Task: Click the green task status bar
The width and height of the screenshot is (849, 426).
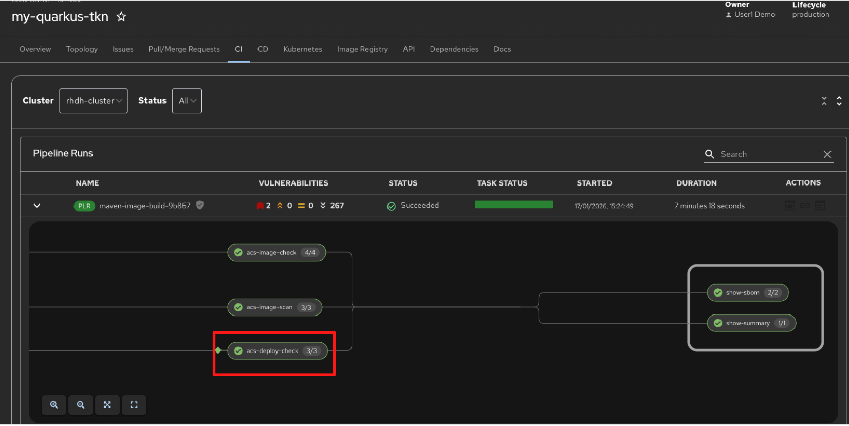Action: point(514,205)
